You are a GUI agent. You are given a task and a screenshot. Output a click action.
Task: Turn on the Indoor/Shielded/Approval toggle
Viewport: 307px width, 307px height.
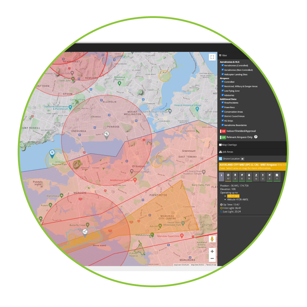point(223,131)
